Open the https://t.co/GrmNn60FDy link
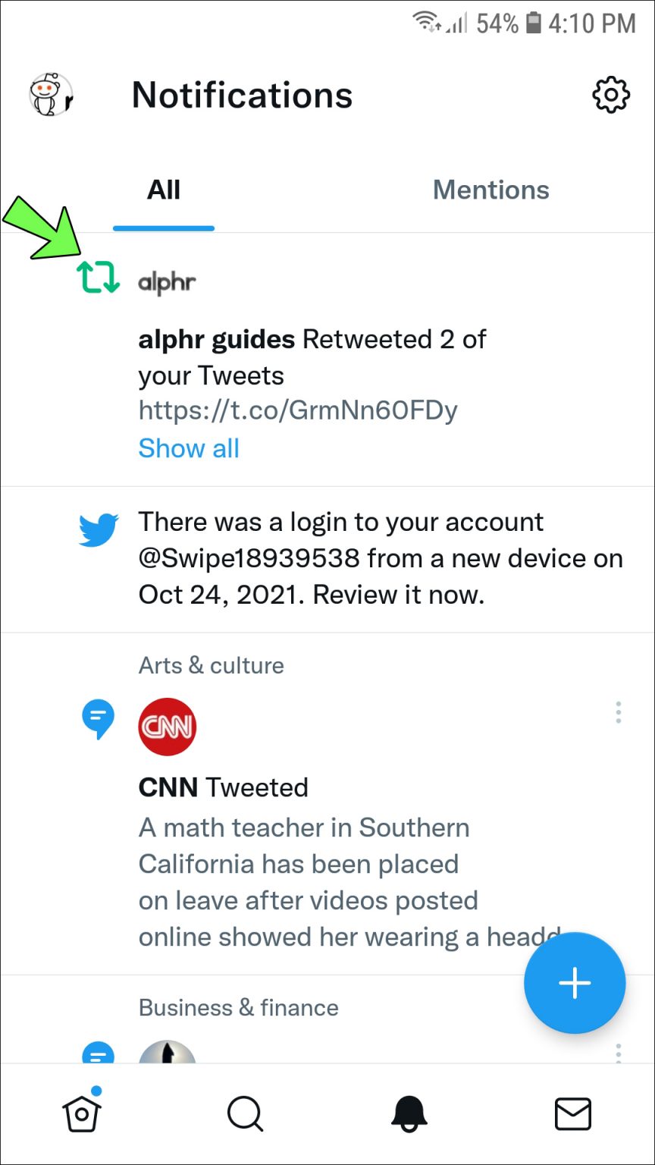Image resolution: width=655 pixels, height=1165 pixels. [297, 411]
